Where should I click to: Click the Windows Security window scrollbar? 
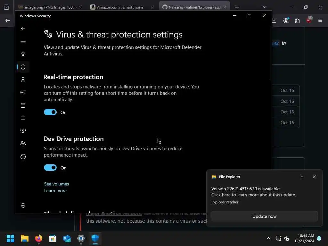tap(270, 53)
